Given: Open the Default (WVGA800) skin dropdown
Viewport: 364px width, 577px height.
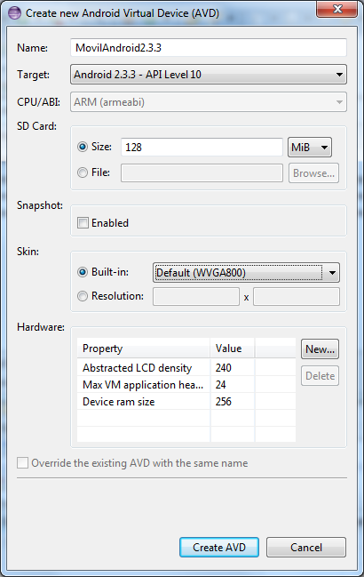Looking at the screenshot, I should (x=246, y=273).
